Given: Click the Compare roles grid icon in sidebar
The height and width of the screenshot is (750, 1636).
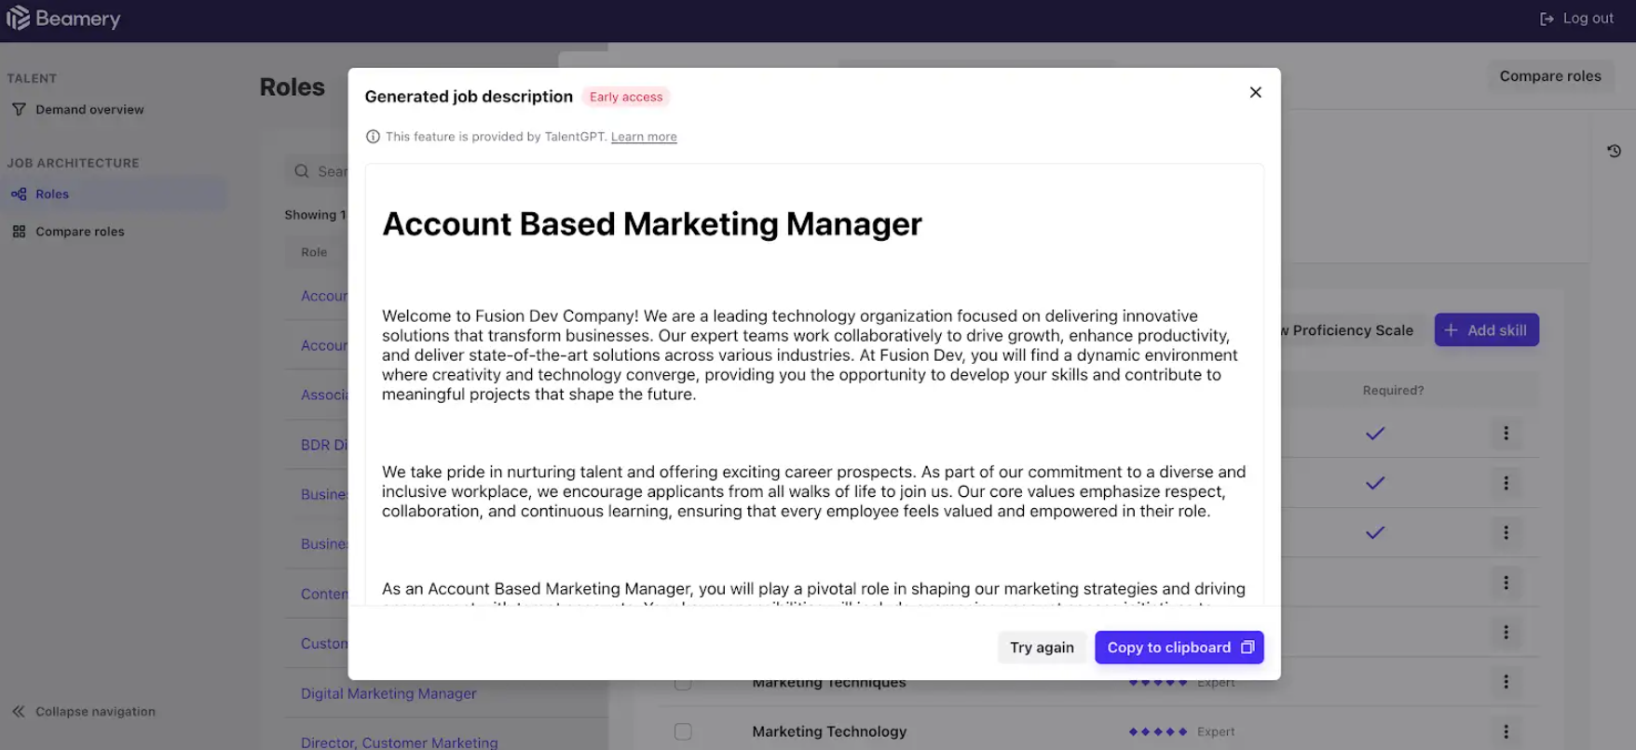Looking at the screenshot, I should (19, 232).
